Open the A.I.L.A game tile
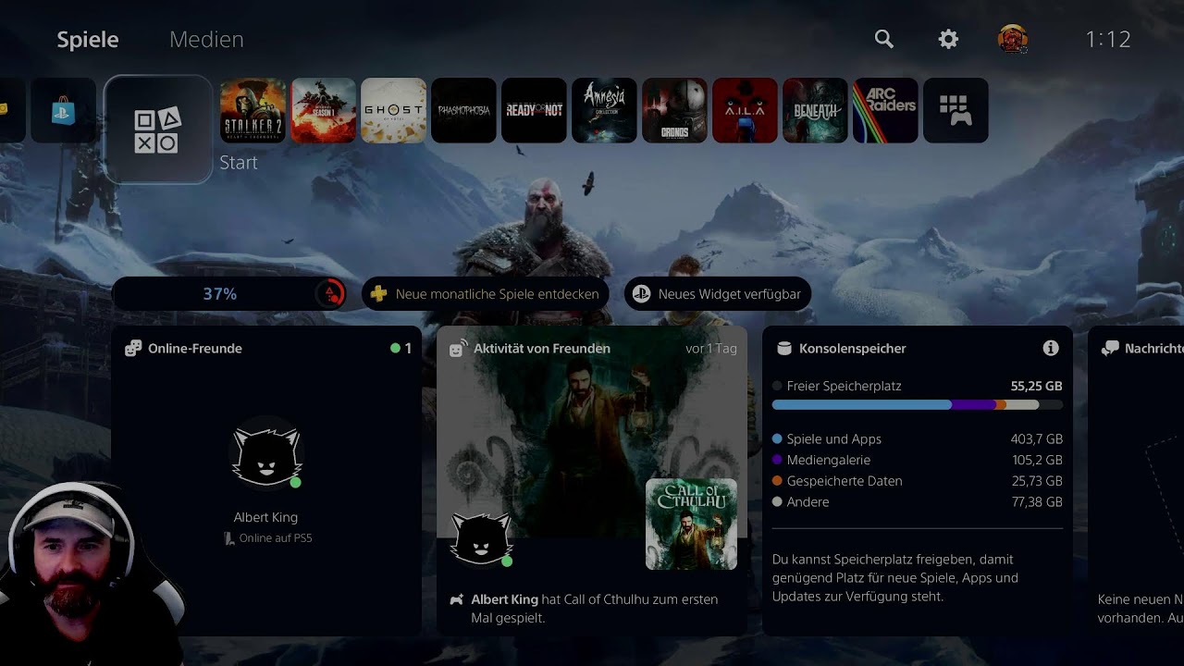Image resolution: width=1184 pixels, height=666 pixels. click(745, 110)
